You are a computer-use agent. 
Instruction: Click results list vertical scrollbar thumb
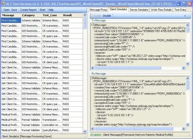pos(85,23)
